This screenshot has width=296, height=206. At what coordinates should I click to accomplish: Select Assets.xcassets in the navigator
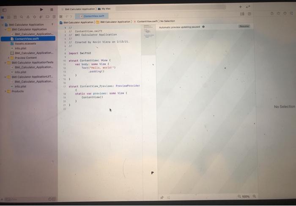click(x=25, y=44)
